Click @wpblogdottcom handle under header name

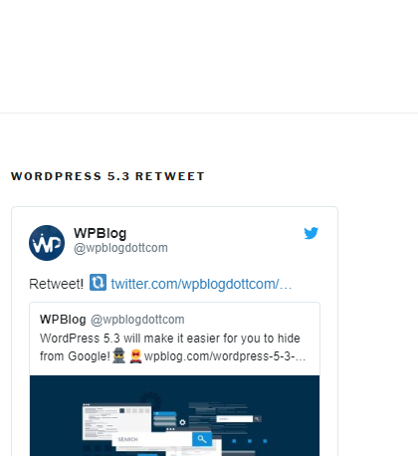click(120, 248)
